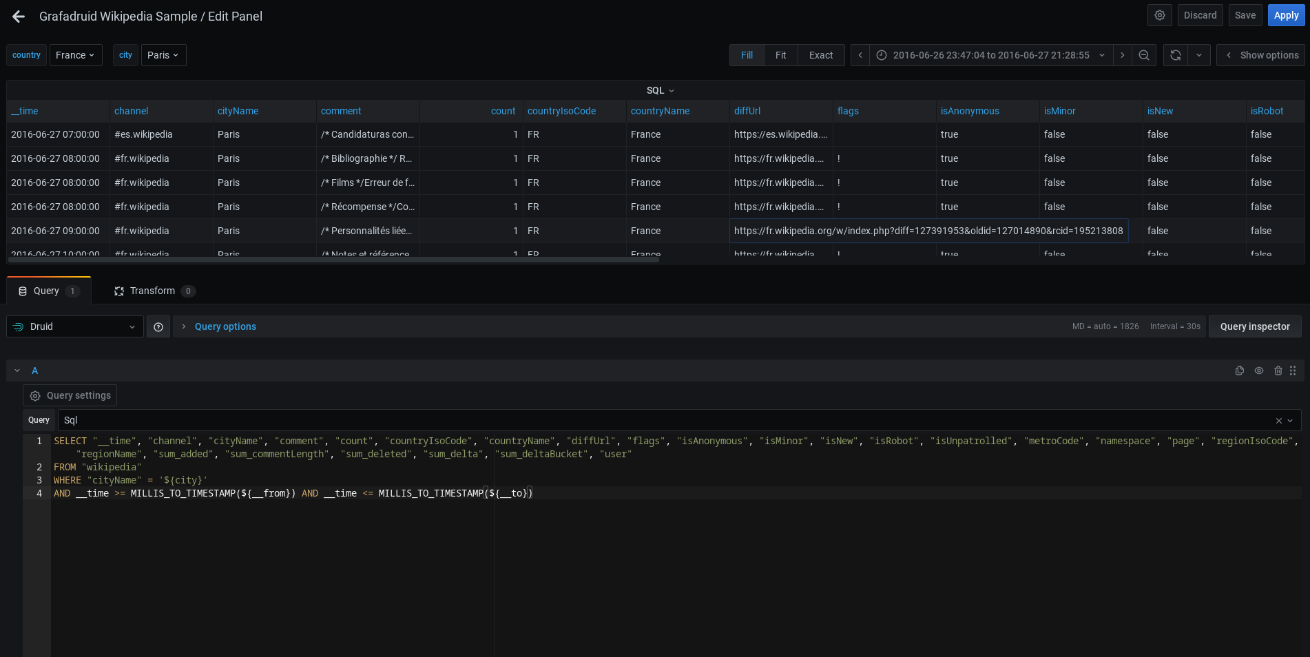Open dashboard settings gear icon
The width and height of the screenshot is (1310, 657).
1160,15
